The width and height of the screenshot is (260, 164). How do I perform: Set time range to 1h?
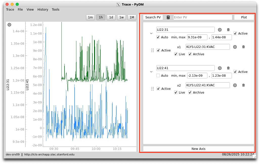tap(101, 17)
